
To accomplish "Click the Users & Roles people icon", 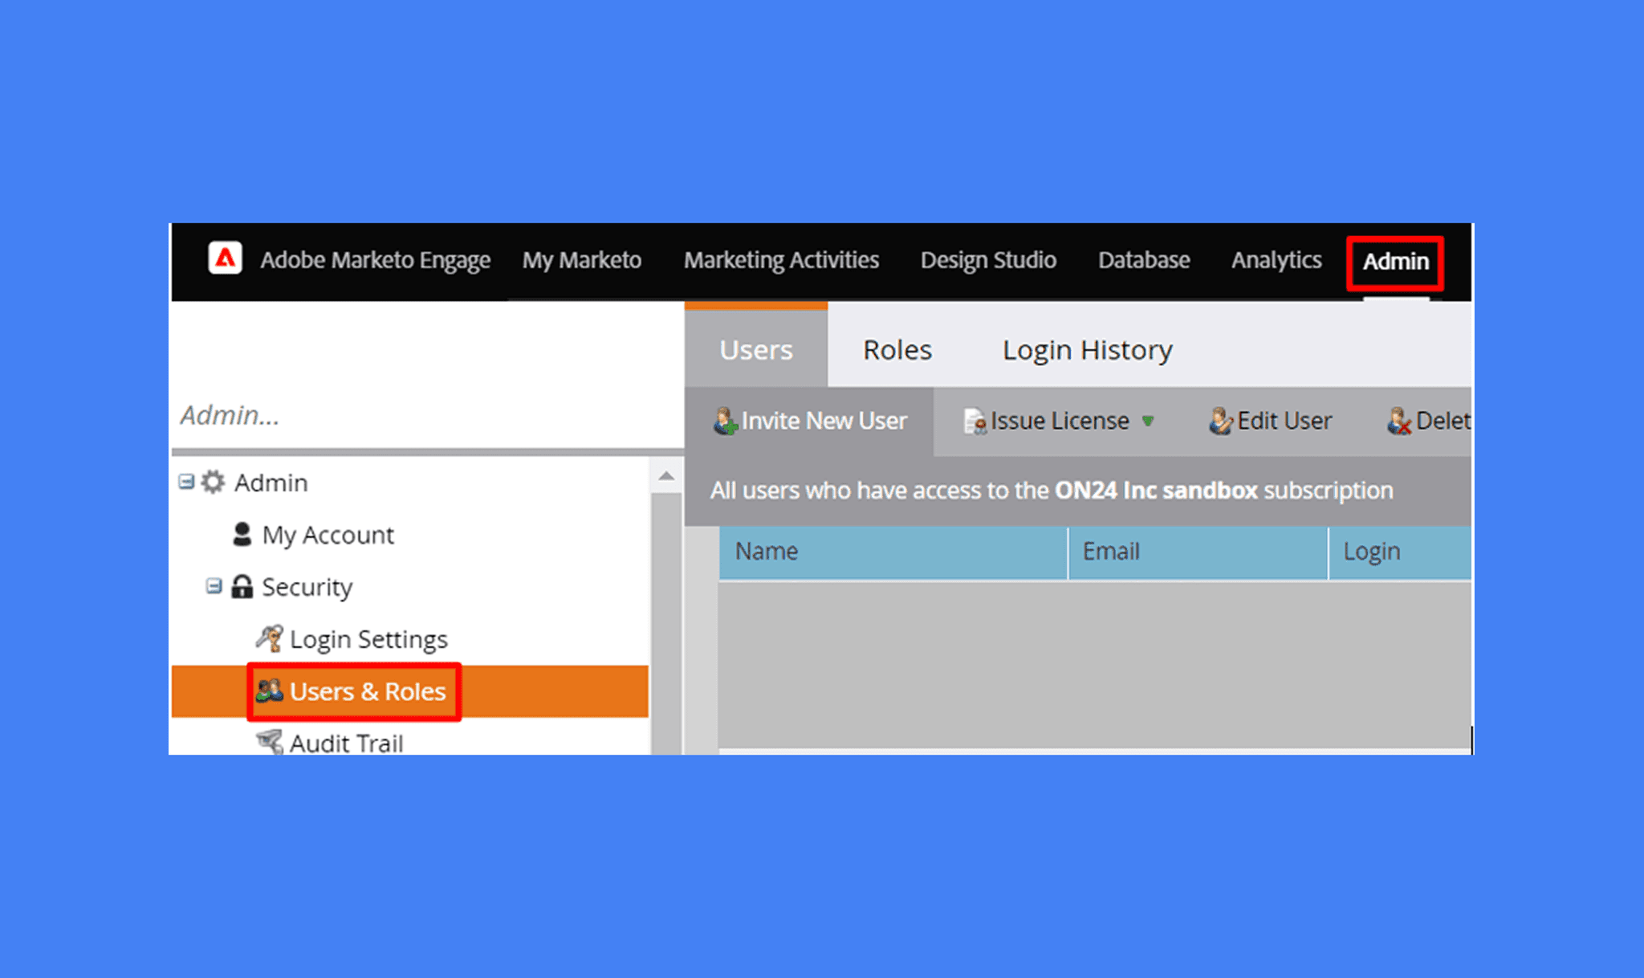I will click(269, 691).
